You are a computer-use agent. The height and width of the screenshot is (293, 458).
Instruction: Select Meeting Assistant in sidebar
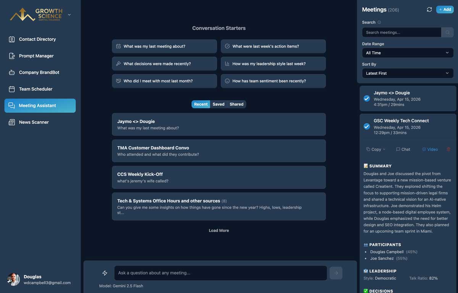tap(40, 106)
